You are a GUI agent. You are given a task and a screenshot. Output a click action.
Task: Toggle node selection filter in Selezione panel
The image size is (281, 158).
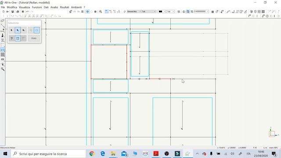click(12, 38)
